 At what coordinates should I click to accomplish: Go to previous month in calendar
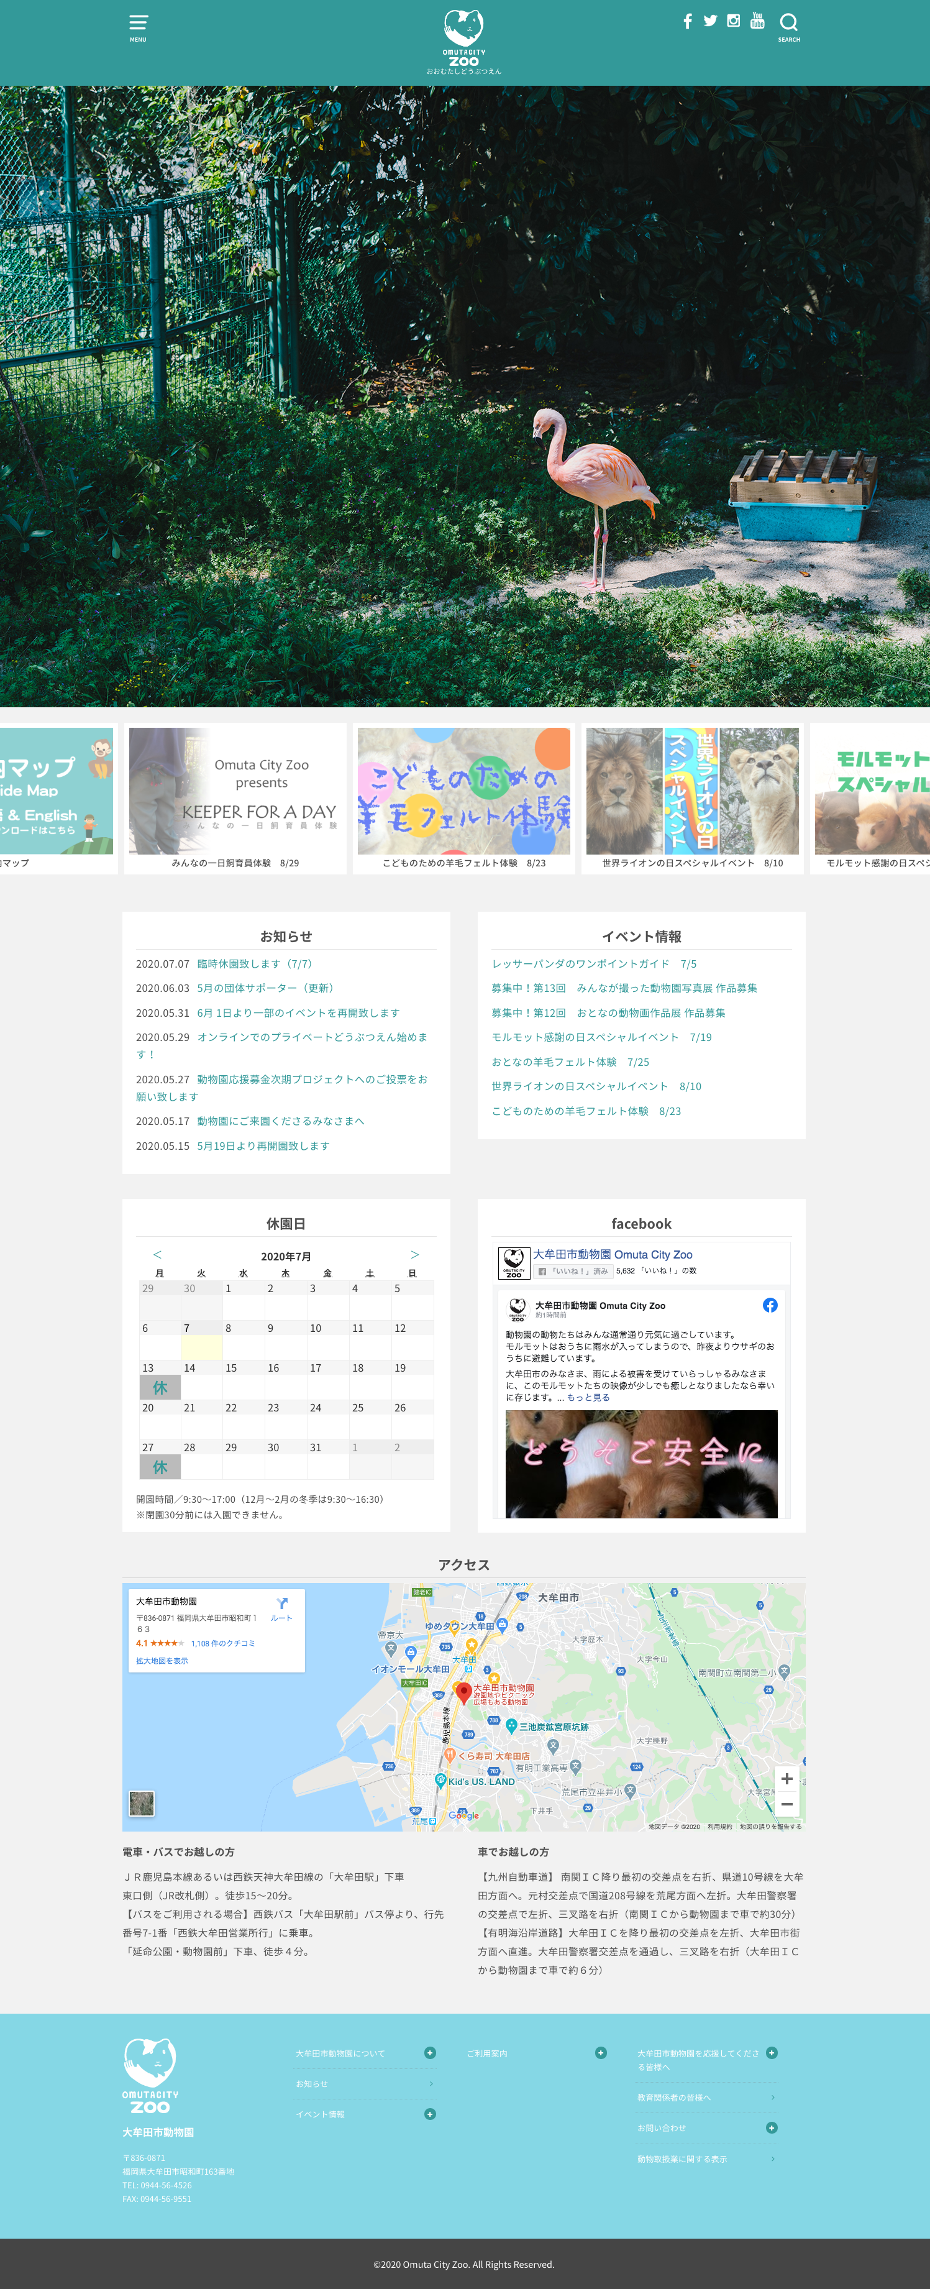tap(157, 1254)
